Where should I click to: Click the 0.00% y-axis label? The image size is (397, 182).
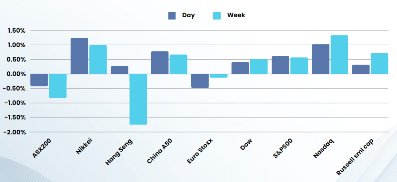coord(16,74)
